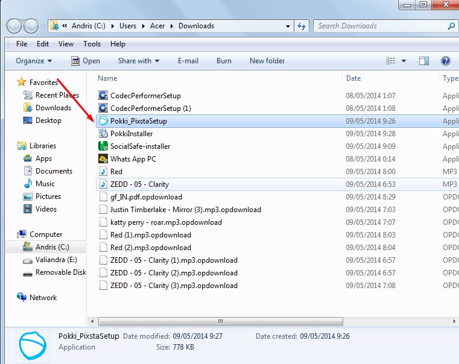Image resolution: width=459 pixels, height=364 pixels.
Task: Click the Change your view icon
Action: click(x=390, y=61)
